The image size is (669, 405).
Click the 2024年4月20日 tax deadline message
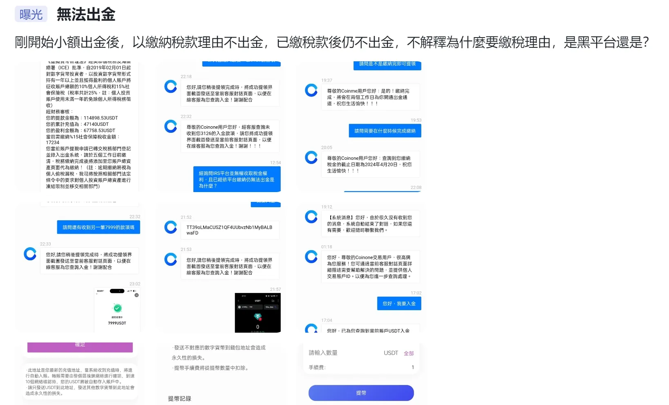tap(371, 164)
